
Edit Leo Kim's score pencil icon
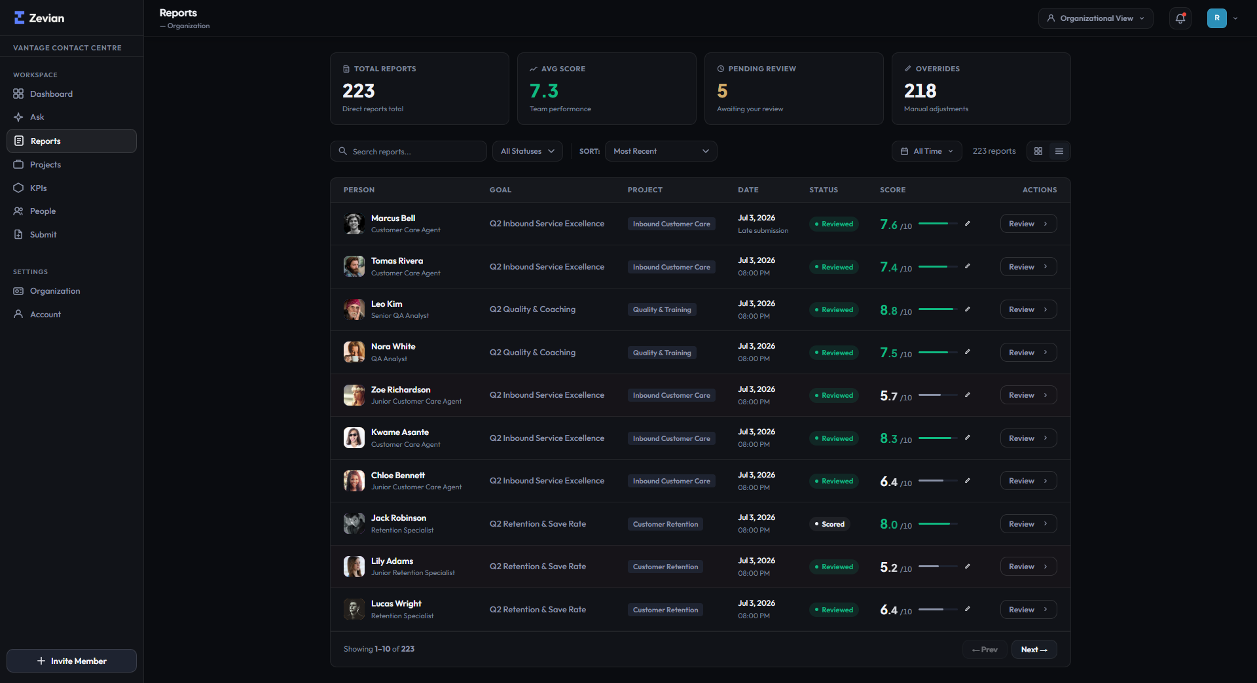coord(968,309)
